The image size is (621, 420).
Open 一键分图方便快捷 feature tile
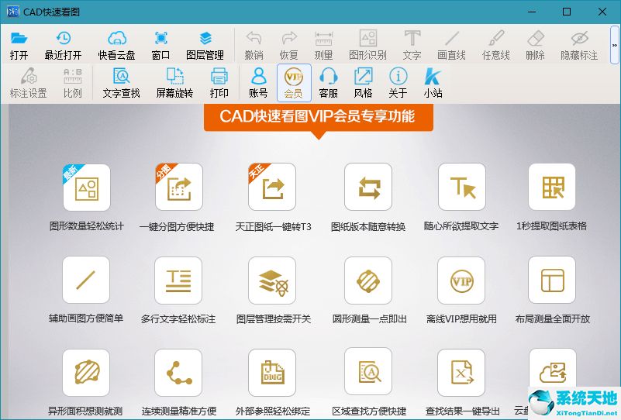tap(178, 187)
